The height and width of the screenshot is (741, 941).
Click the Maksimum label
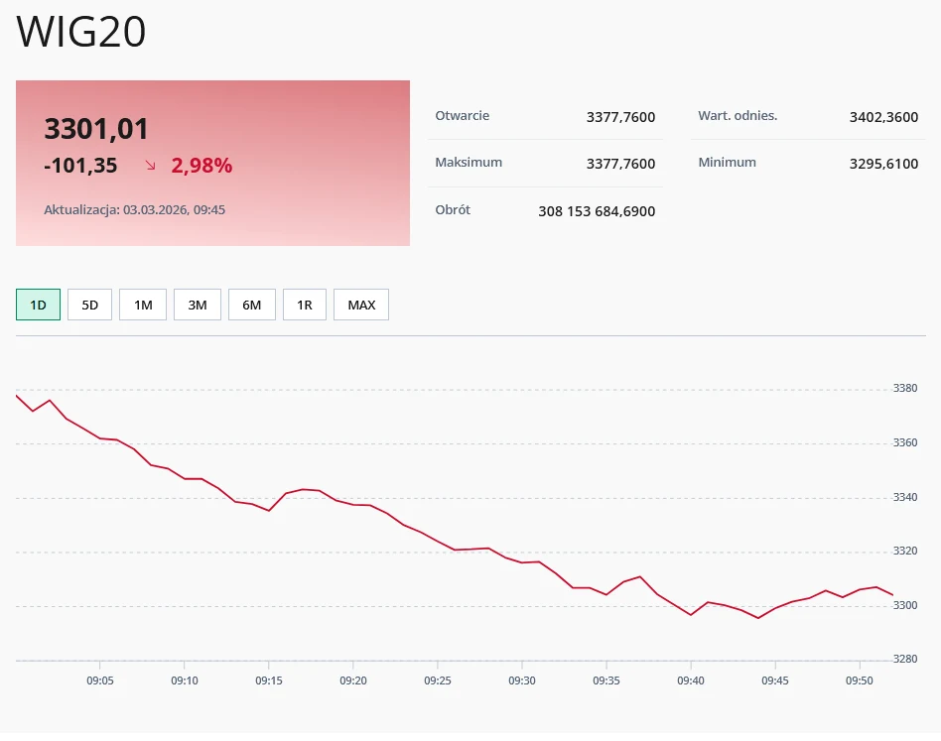(469, 163)
